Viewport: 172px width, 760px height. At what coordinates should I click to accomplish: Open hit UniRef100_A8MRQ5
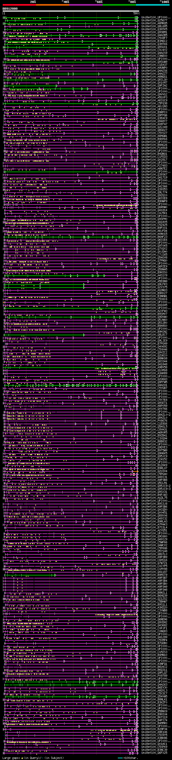click(x=154, y=23)
